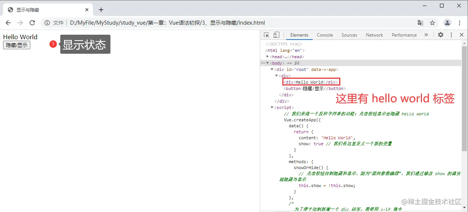Click the content: 'Hello World' line

click(327, 138)
